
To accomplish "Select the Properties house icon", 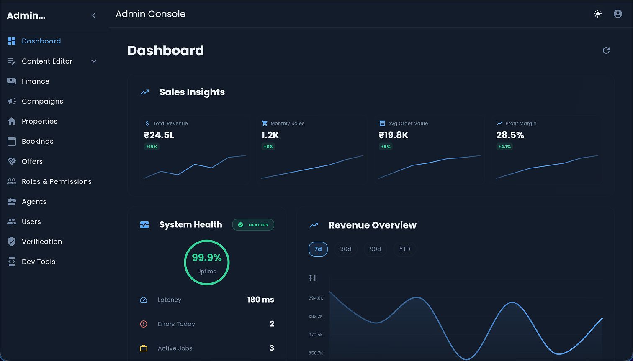I will (x=12, y=121).
